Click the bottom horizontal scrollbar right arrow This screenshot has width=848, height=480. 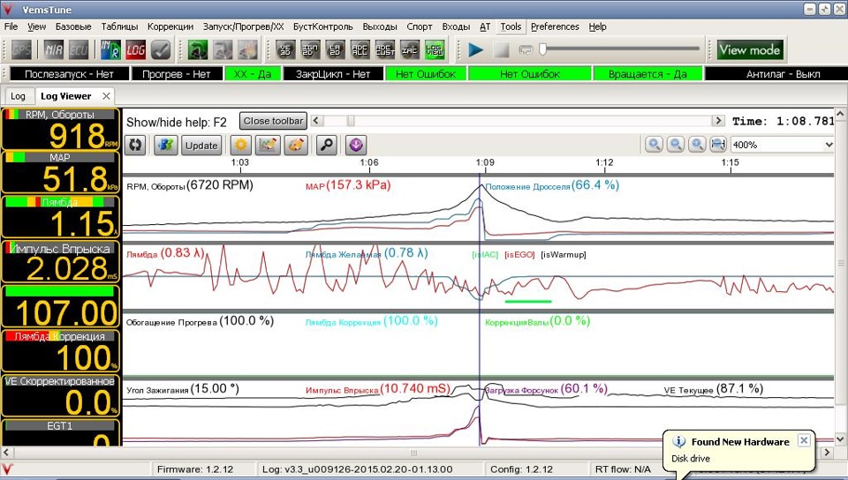[x=828, y=452]
